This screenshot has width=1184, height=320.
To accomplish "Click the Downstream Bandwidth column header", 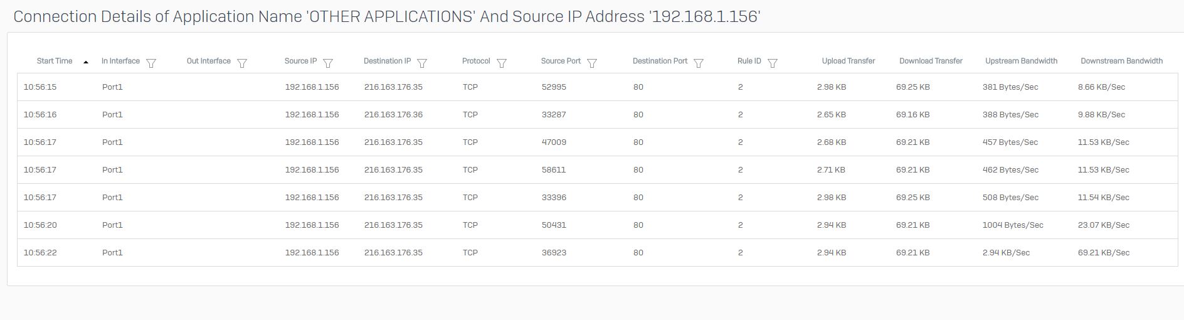I will click(x=1121, y=61).
